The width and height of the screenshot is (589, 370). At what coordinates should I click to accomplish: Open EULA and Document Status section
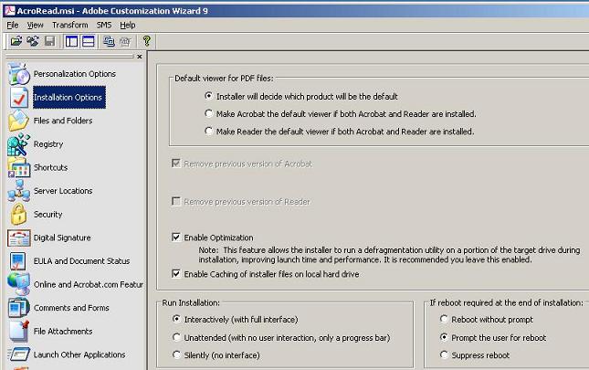(81, 261)
